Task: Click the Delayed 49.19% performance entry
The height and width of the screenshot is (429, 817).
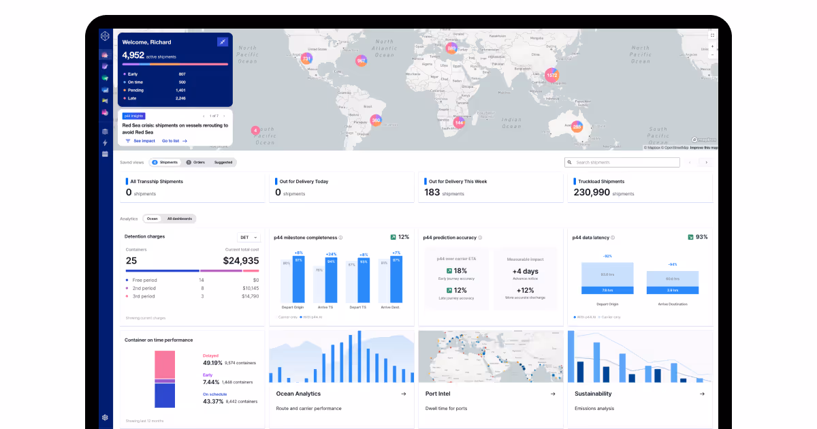Action: tap(228, 360)
